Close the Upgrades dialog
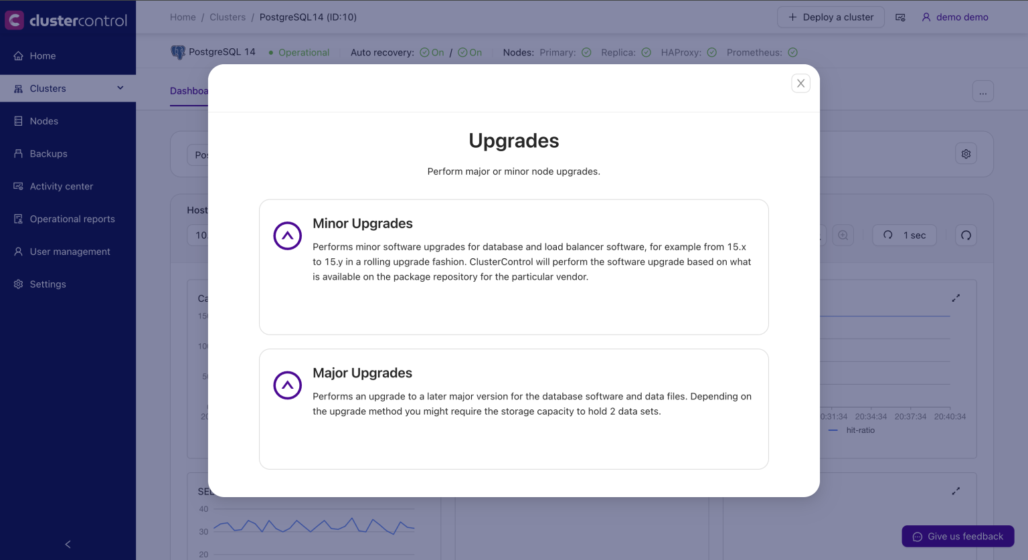Viewport: 1028px width, 560px height. pos(800,83)
